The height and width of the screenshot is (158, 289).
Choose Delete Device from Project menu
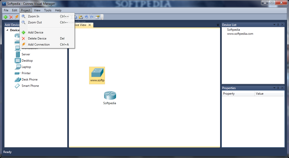(x=47, y=38)
